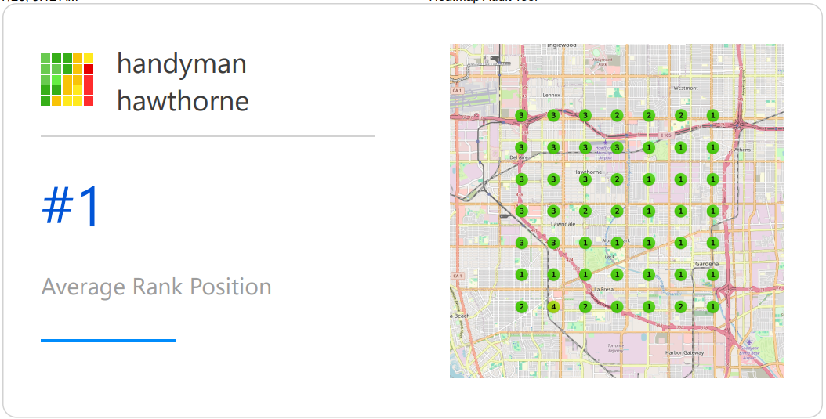Click the 'Lennox' label on the map

[552, 96]
